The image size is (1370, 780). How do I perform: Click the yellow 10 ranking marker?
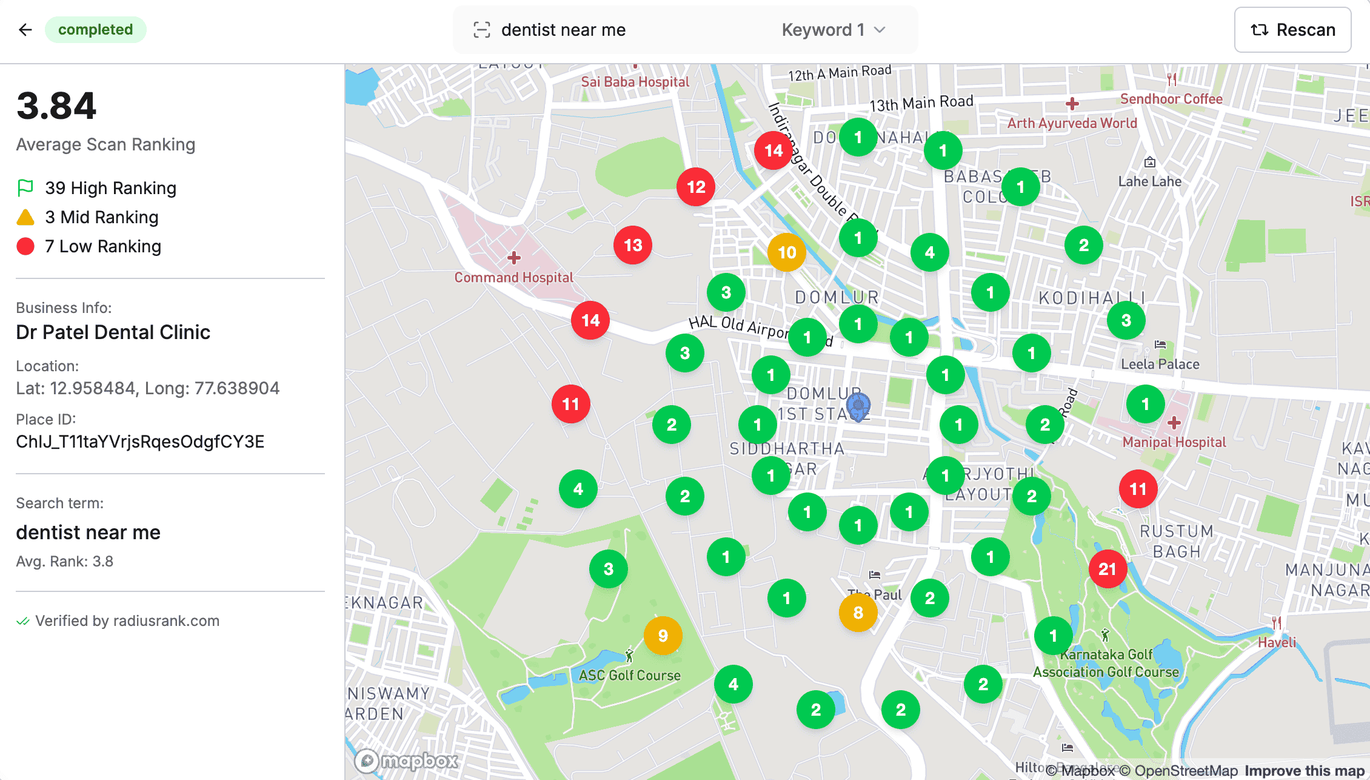[786, 252]
